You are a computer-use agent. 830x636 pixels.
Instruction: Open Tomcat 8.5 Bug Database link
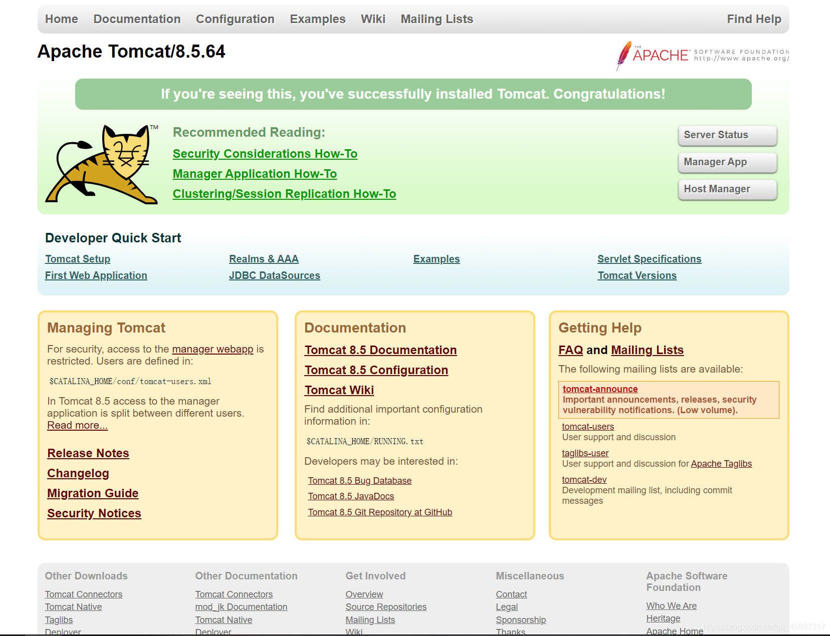(x=360, y=481)
